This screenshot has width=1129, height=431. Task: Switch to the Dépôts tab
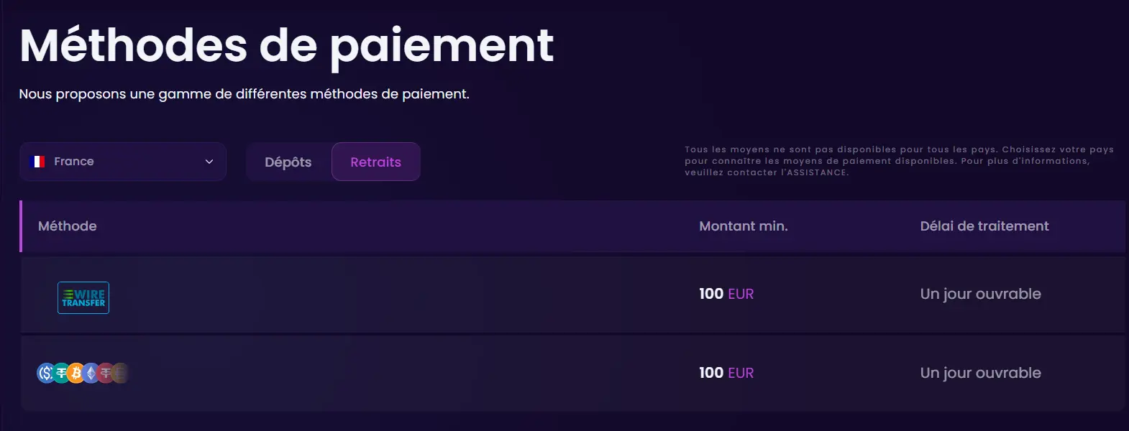[x=288, y=162]
